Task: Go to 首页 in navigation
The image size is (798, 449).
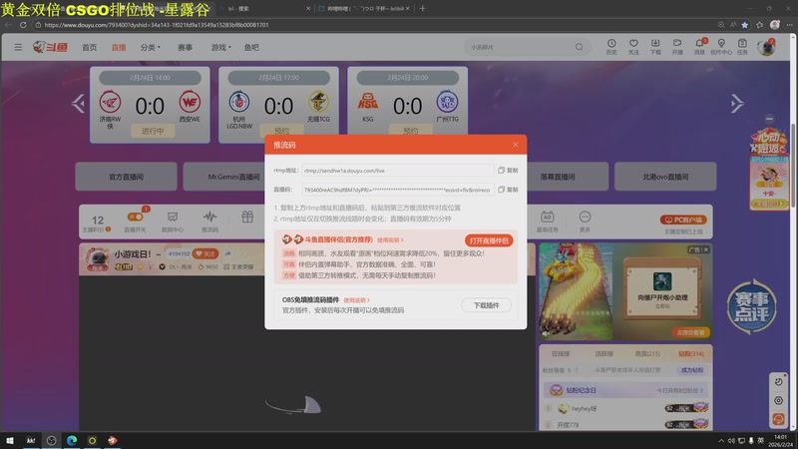Action: 89,47
